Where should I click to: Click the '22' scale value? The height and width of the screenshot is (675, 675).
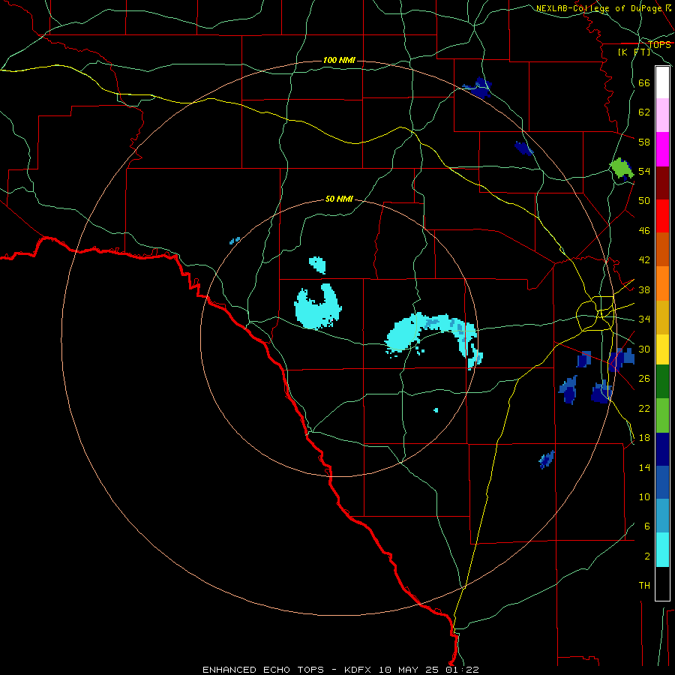point(644,409)
